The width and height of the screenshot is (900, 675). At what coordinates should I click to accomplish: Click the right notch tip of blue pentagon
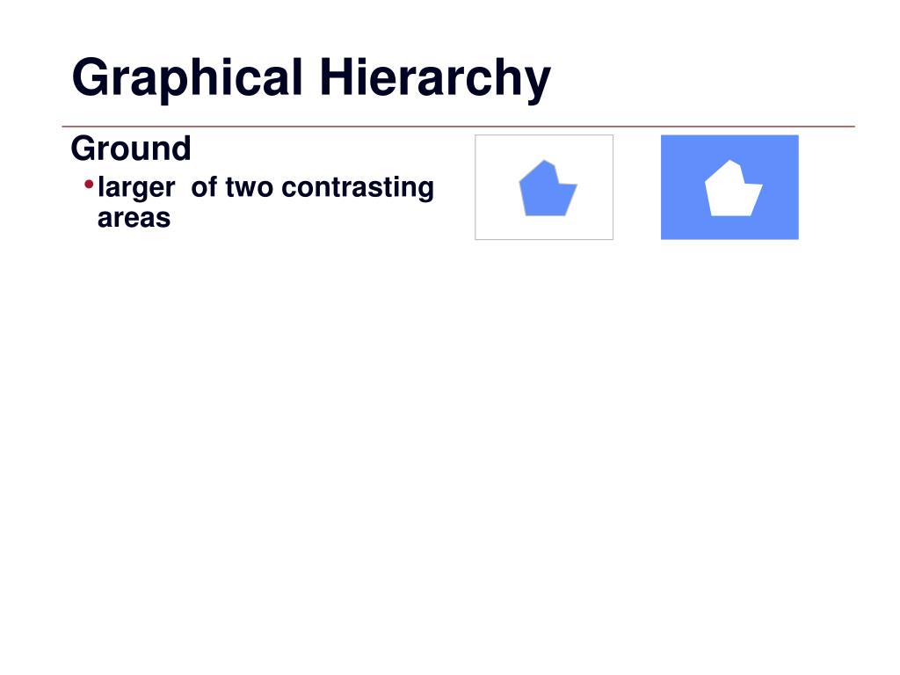(575, 185)
